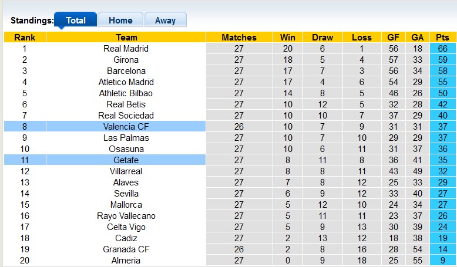Click the Atletico Madrid team entry

pos(126,82)
